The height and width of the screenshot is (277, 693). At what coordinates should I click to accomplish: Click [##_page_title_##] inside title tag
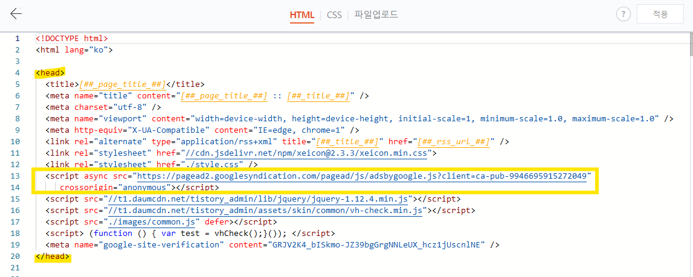coord(122,84)
